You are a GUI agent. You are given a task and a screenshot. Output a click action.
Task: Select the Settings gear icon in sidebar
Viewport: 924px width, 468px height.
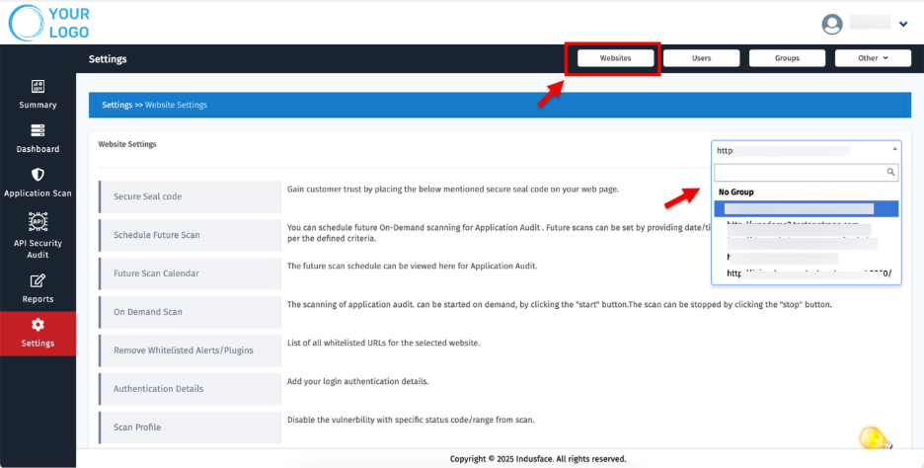[x=38, y=325]
